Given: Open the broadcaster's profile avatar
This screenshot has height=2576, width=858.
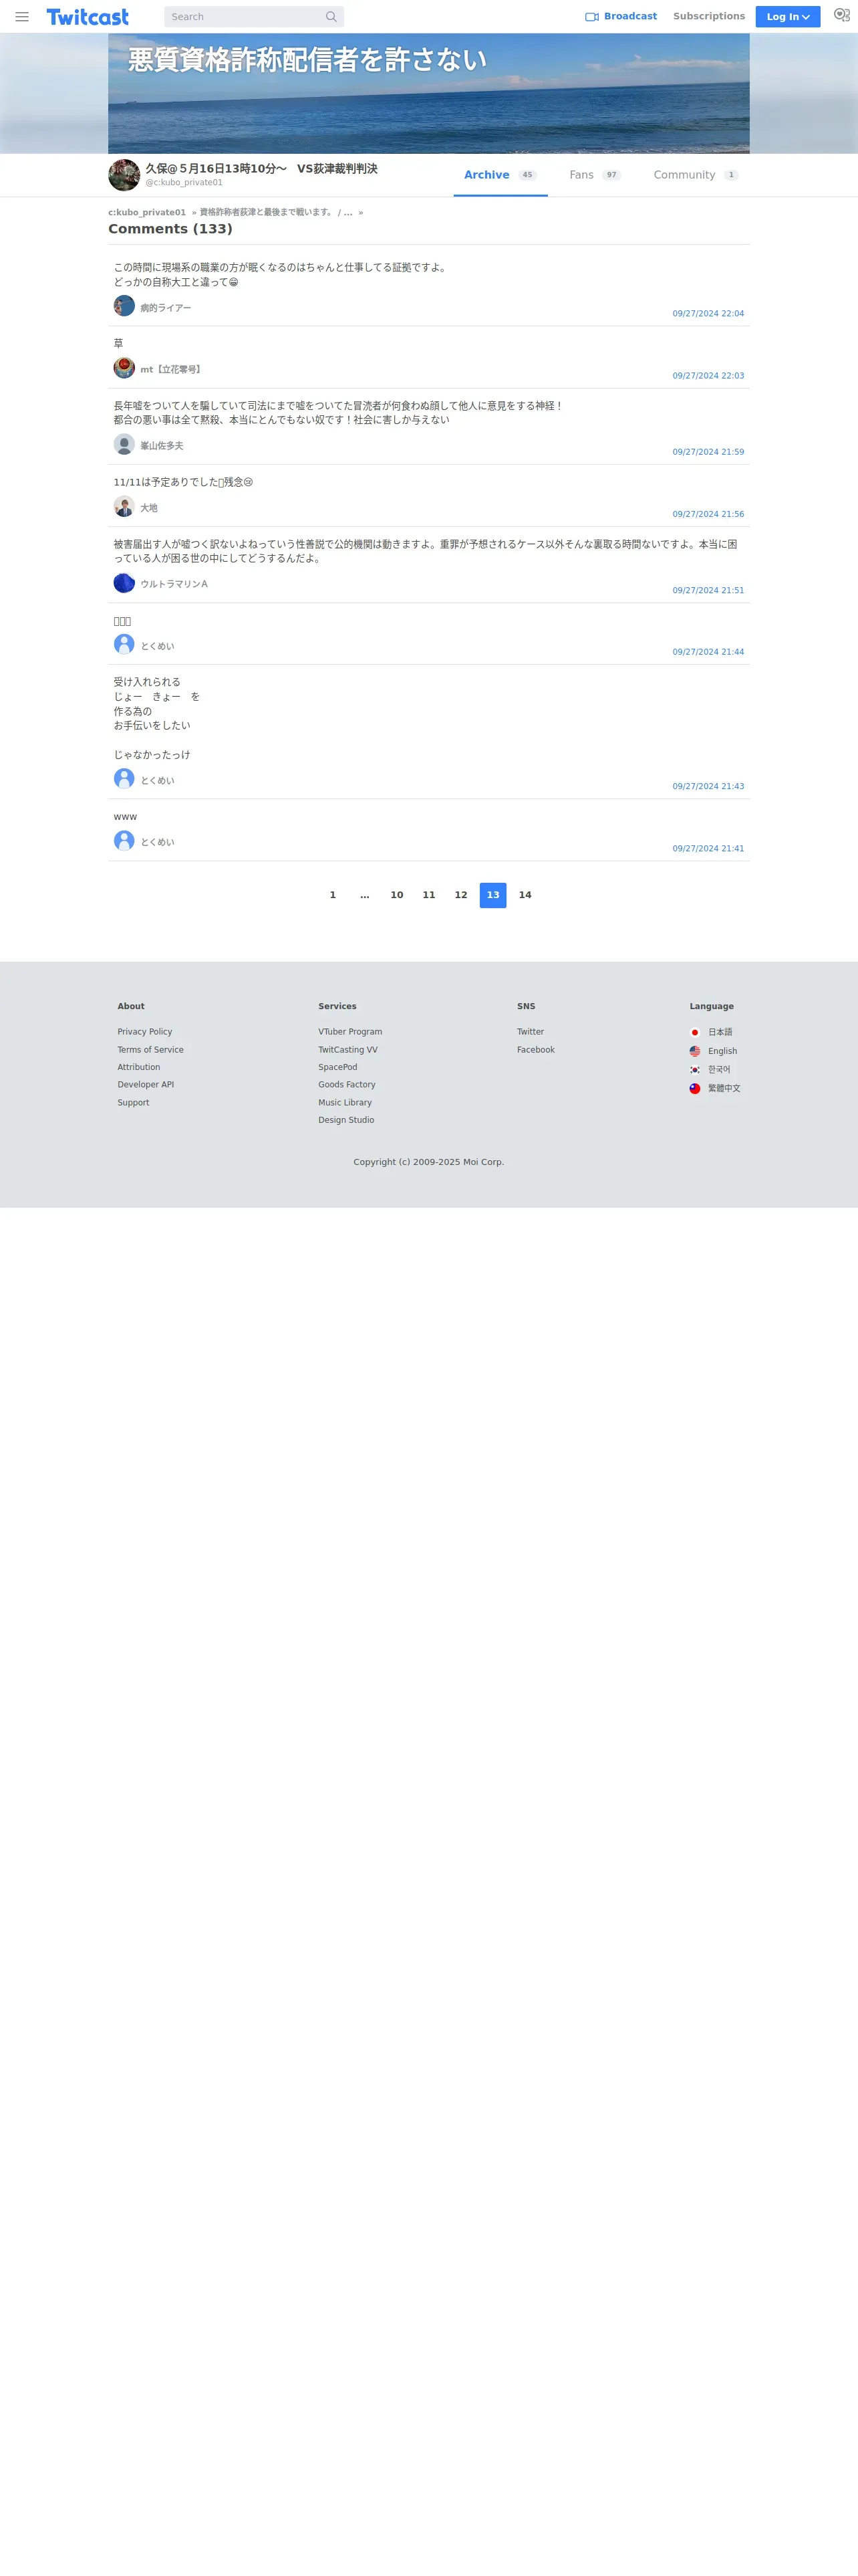Looking at the screenshot, I should click(x=124, y=175).
